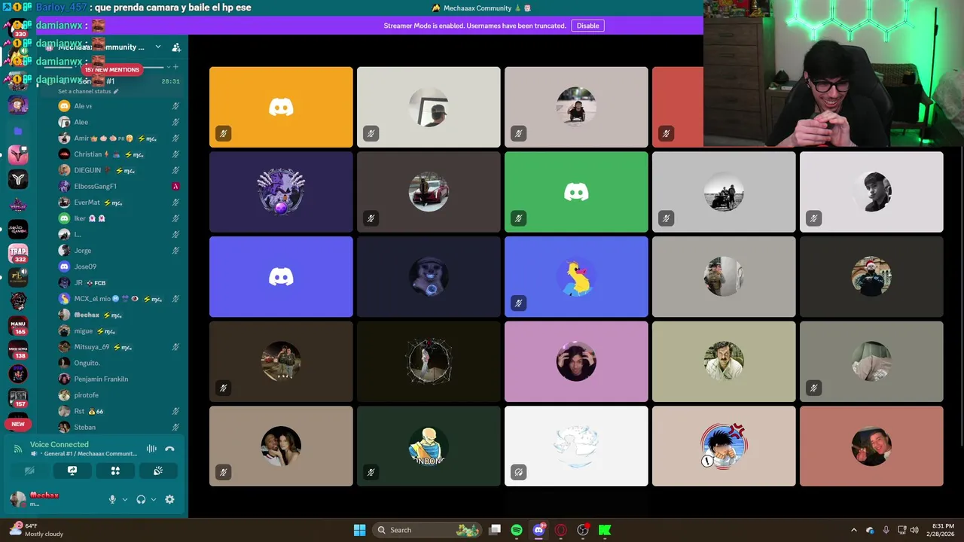Select user Rst in voice list
Screen dimensions: 964x542
tap(119, 411)
